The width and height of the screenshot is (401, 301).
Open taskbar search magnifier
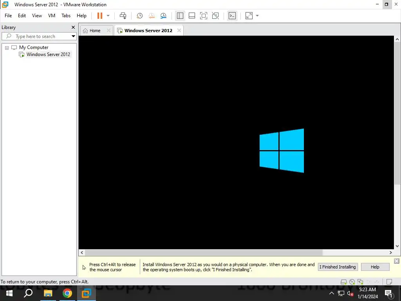pyautogui.click(x=28, y=293)
